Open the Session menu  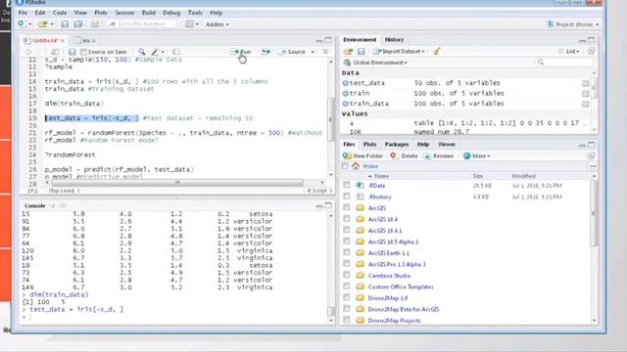124,13
